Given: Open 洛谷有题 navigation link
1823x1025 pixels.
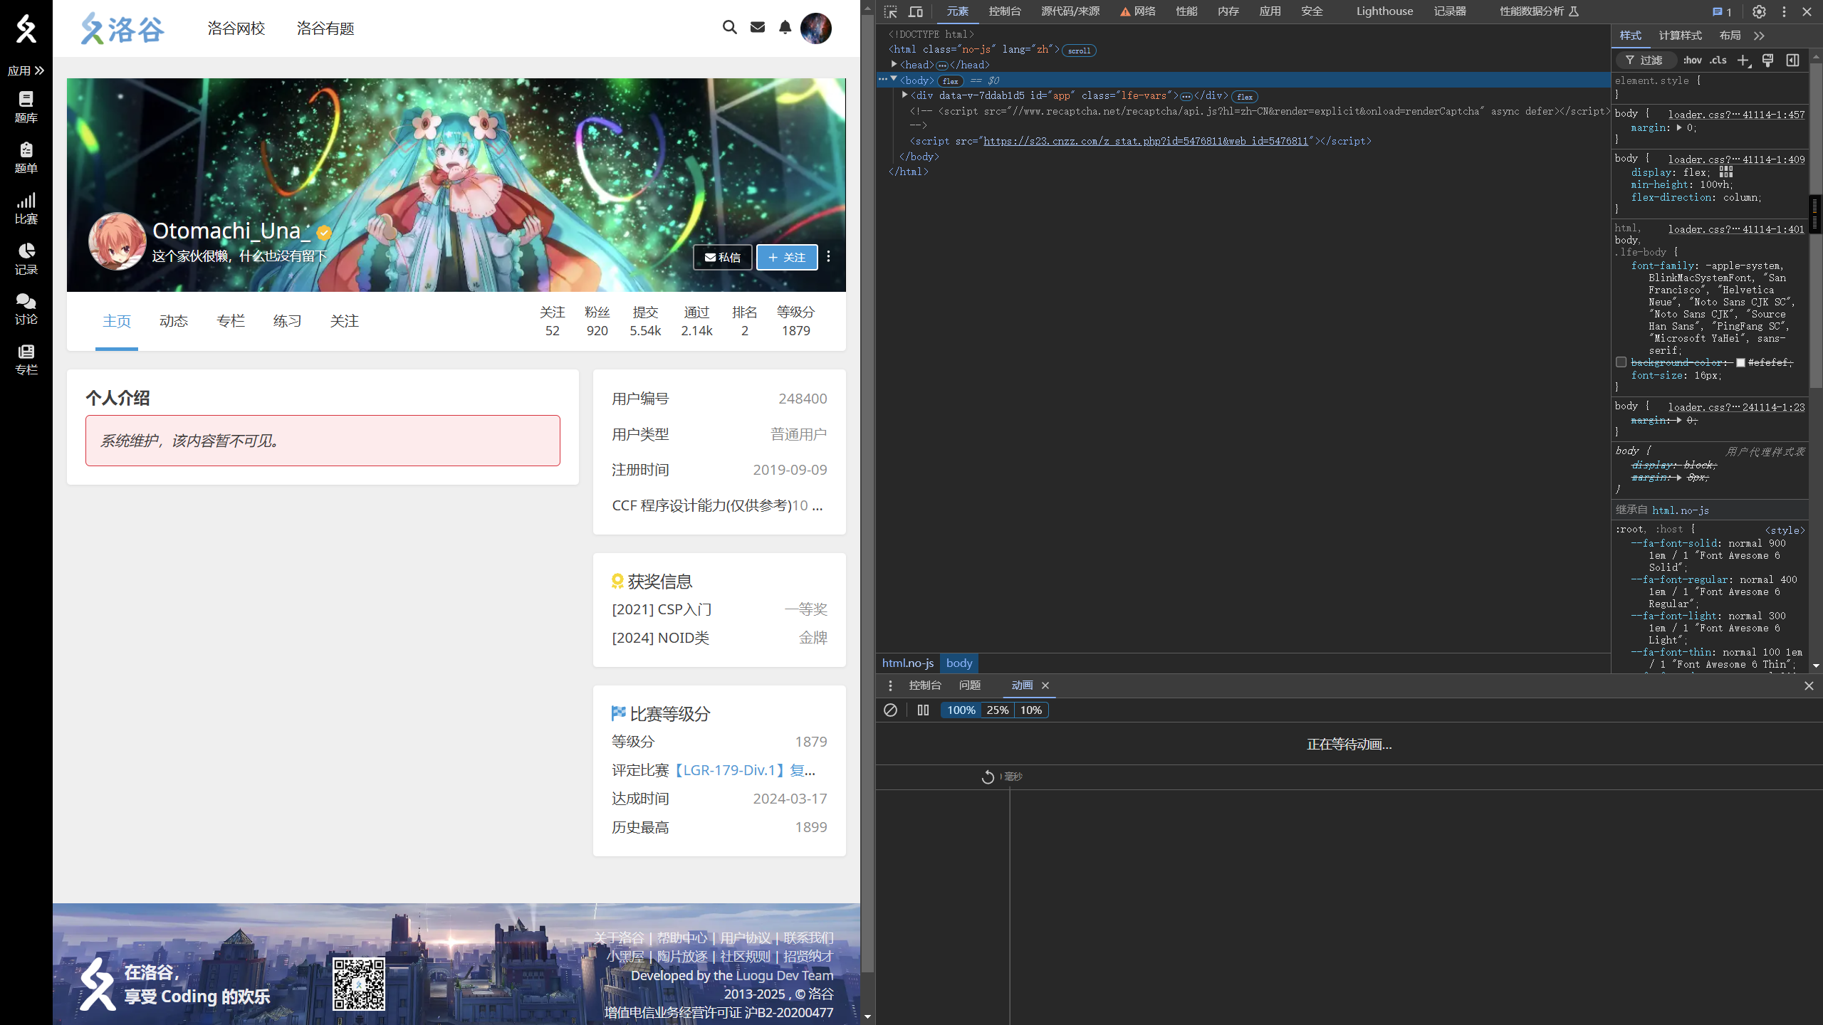Looking at the screenshot, I should pyautogui.click(x=325, y=28).
